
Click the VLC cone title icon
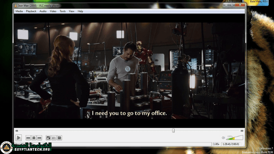(x=16, y=6)
